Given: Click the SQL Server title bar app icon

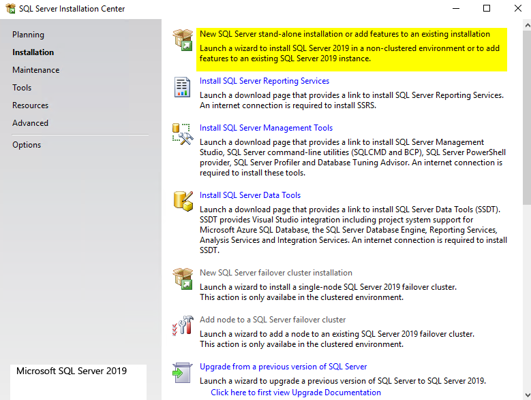Looking at the screenshot, I should [x=10, y=9].
